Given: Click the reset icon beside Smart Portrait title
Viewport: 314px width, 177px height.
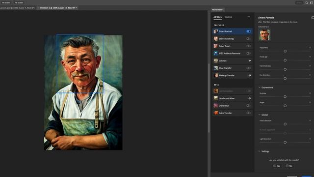Looking at the screenshot, I should [313, 18].
